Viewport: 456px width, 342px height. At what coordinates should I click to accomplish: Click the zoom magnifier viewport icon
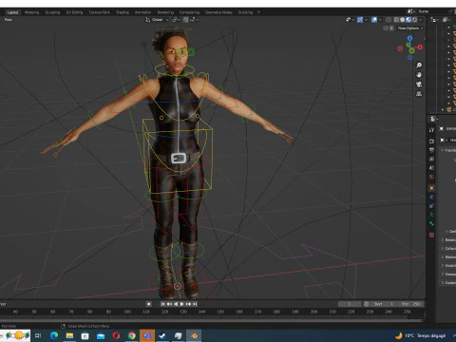click(x=419, y=66)
